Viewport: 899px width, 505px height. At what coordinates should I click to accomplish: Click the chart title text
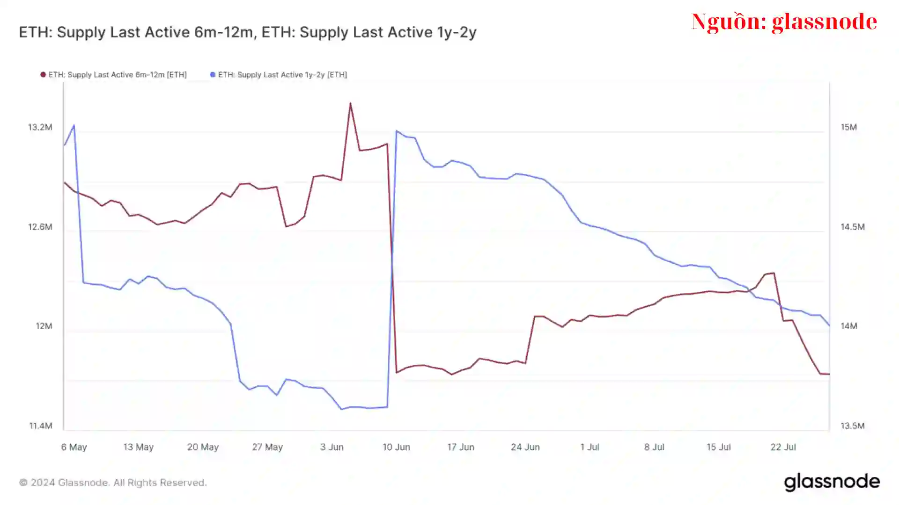(x=247, y=32)
